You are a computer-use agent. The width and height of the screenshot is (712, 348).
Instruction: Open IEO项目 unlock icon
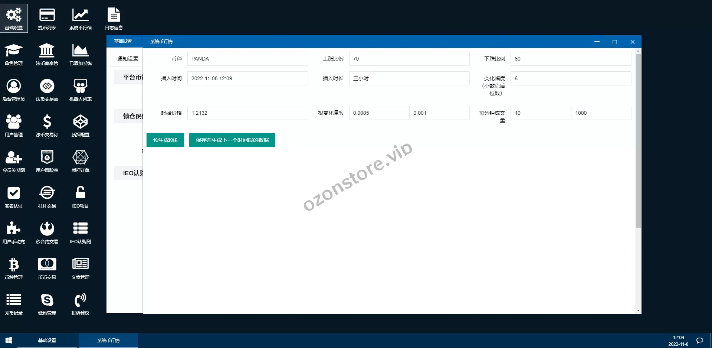(x=80, y=196)
